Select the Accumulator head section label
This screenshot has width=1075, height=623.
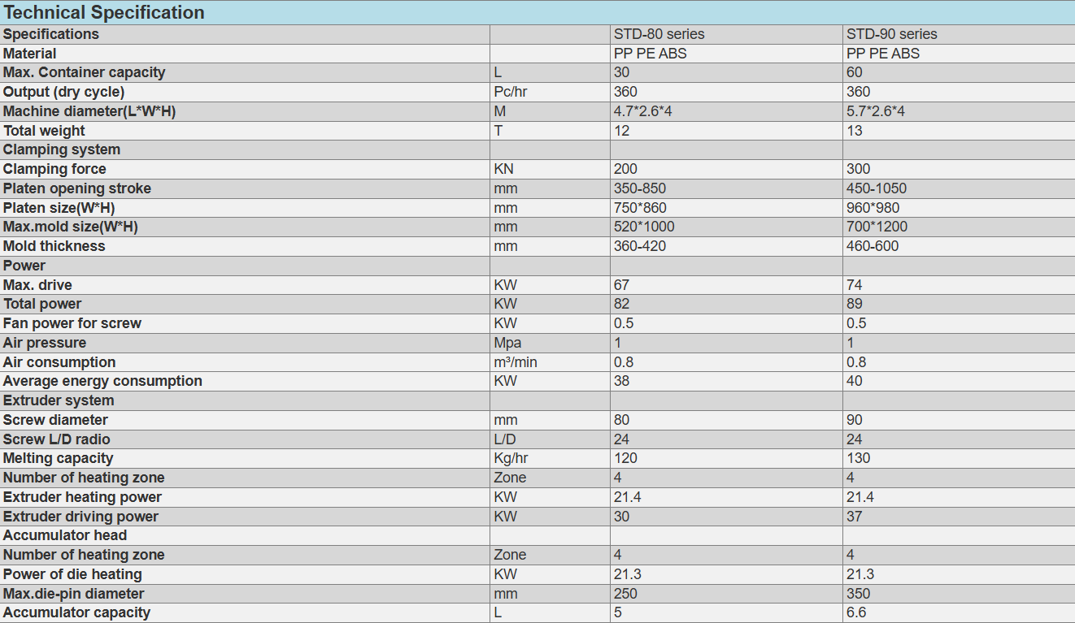click(x=65, y=535)
